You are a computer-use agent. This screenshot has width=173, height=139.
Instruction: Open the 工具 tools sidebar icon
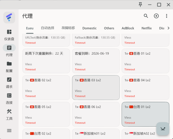pyautogui.click(x=9, y=111)
